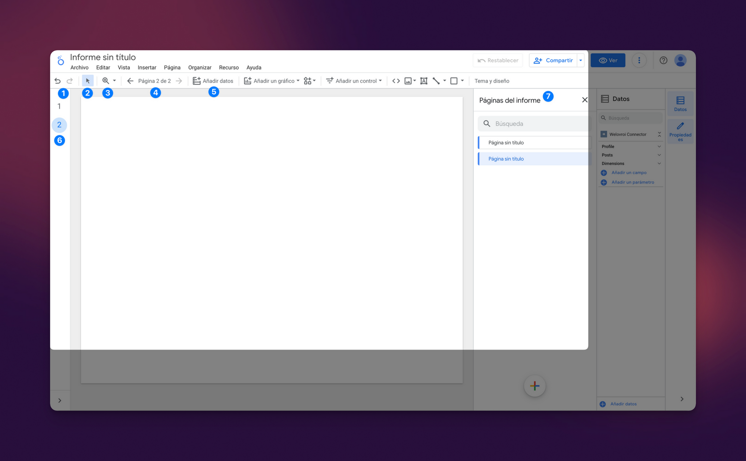Image resolution: width=746 pixels, height=461 pixels.
Task: Select first Página sin título in list
Action: click(x=535, y=143)
